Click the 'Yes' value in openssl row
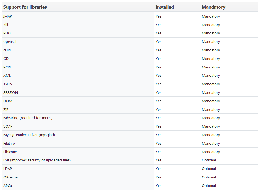Screen dimensions: 261x191 point(159,42)
